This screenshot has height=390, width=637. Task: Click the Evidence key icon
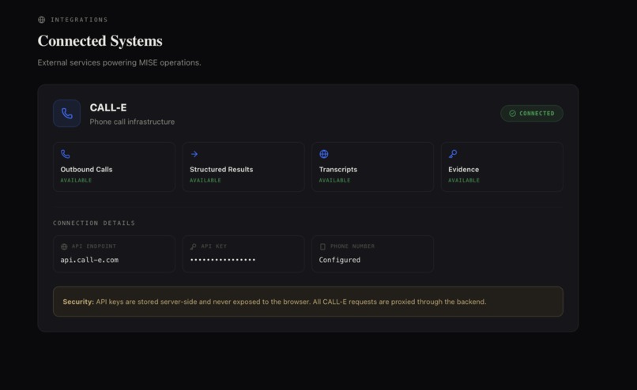click(x=453, y=154)
